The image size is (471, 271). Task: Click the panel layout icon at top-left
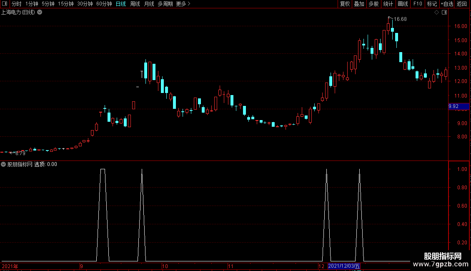(5, 4)
